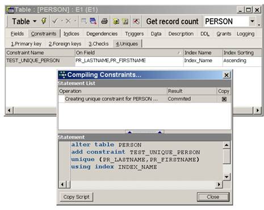
Task: Click the lightning bolt compile icon
Action: pyautogui.click(x=44, y=21)
